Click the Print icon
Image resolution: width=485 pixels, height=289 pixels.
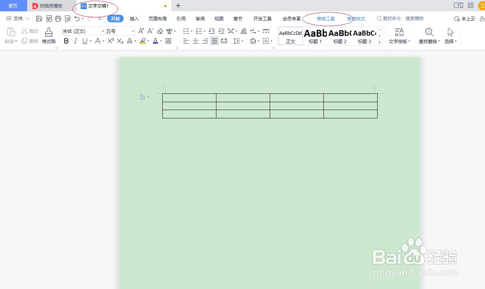pos(58,19)
